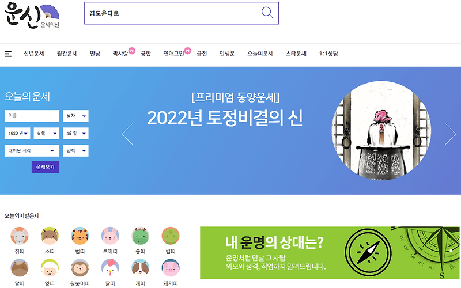This screenshot has width=461, height=288.
Task: Open the gender dropdown showing 남자
Action: coord(75,116)
